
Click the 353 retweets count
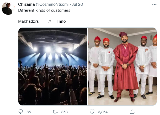click(64, 112)
